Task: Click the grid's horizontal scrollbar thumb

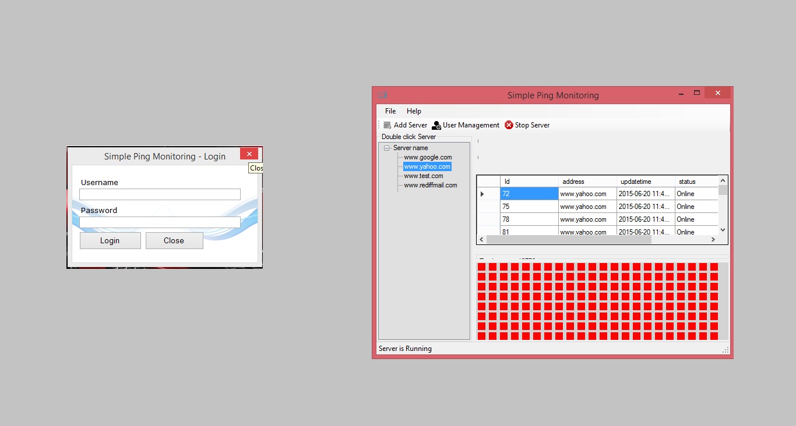Action: 569,239
